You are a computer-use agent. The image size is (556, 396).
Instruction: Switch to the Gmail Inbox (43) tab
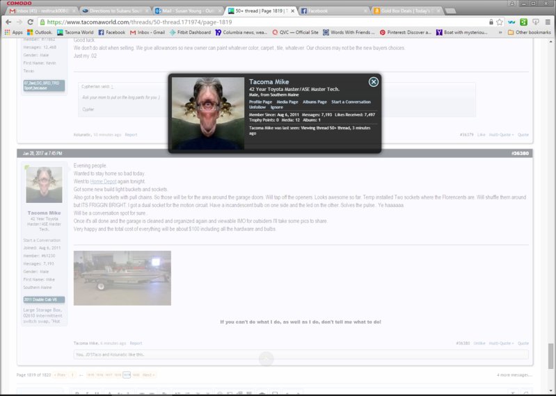coord(42,11)
